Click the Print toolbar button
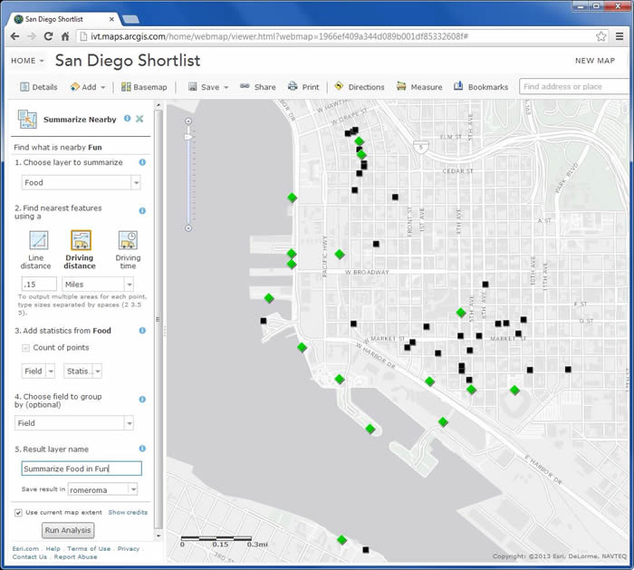The image size is (634, 570). (303, 87)
